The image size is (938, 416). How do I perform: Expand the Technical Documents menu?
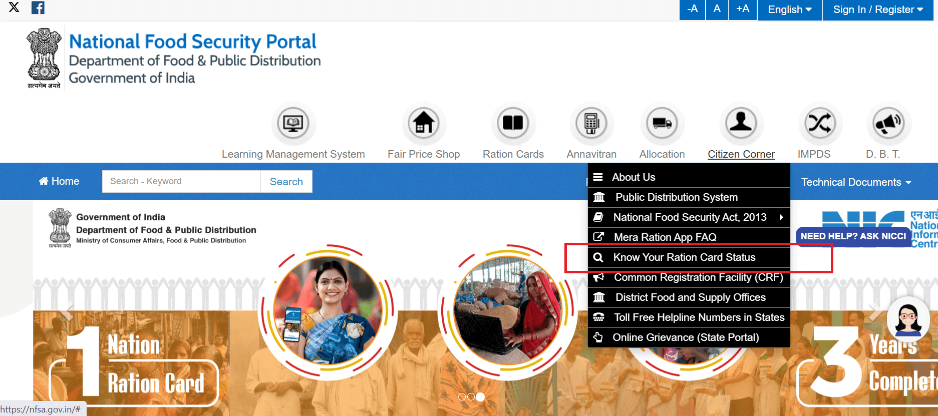tap(855, 182)
